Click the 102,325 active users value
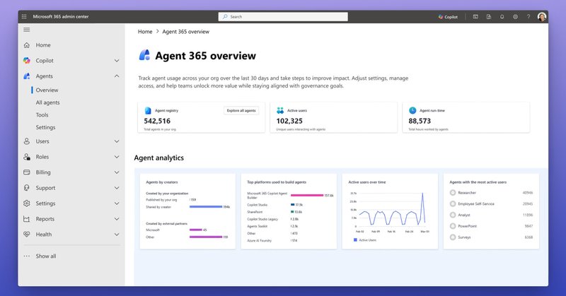566x296 pixels. 289,121
